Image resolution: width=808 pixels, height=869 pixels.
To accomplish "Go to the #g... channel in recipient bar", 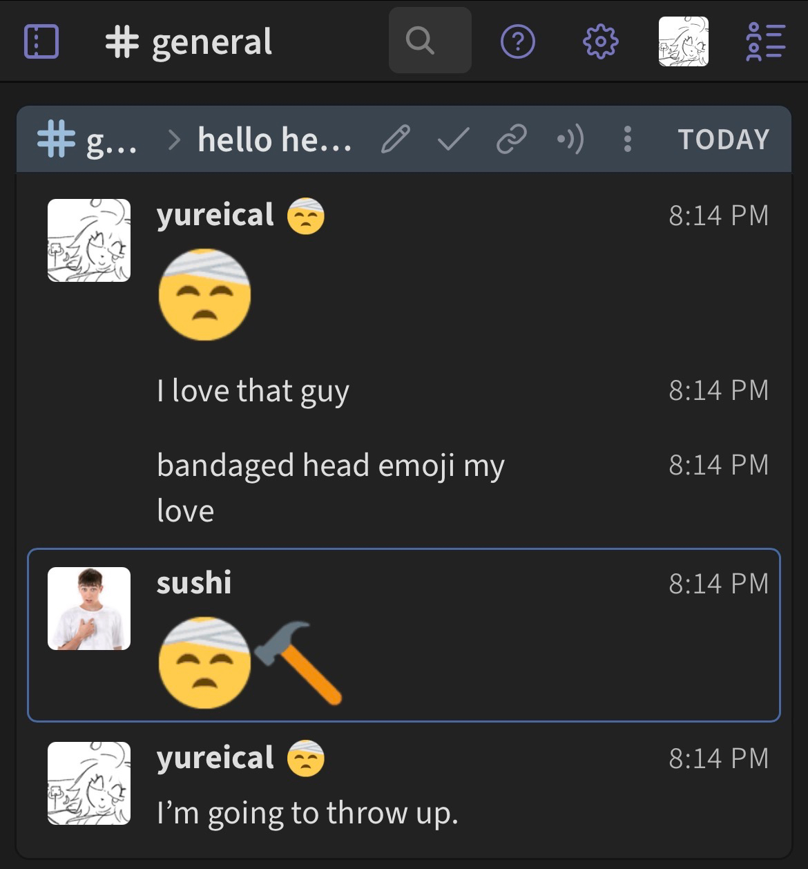I will pyautogui.click(x=88, y=140).
